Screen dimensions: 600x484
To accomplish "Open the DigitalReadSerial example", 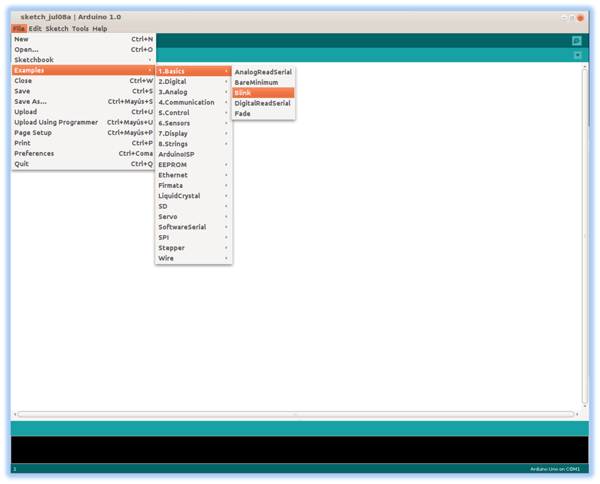I will coord(263,103).
